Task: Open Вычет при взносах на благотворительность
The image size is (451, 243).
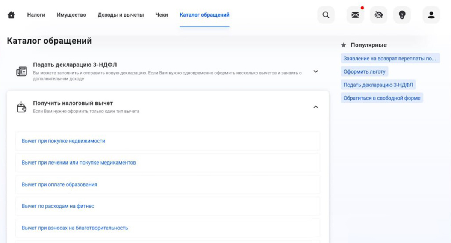Action: click(168, 228)
